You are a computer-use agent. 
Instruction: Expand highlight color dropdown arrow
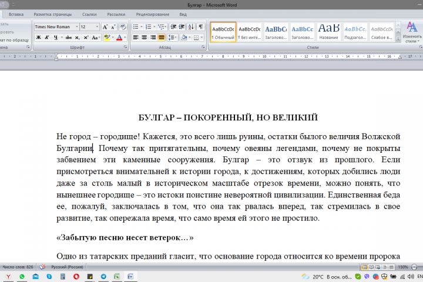(x=112, y=38)
